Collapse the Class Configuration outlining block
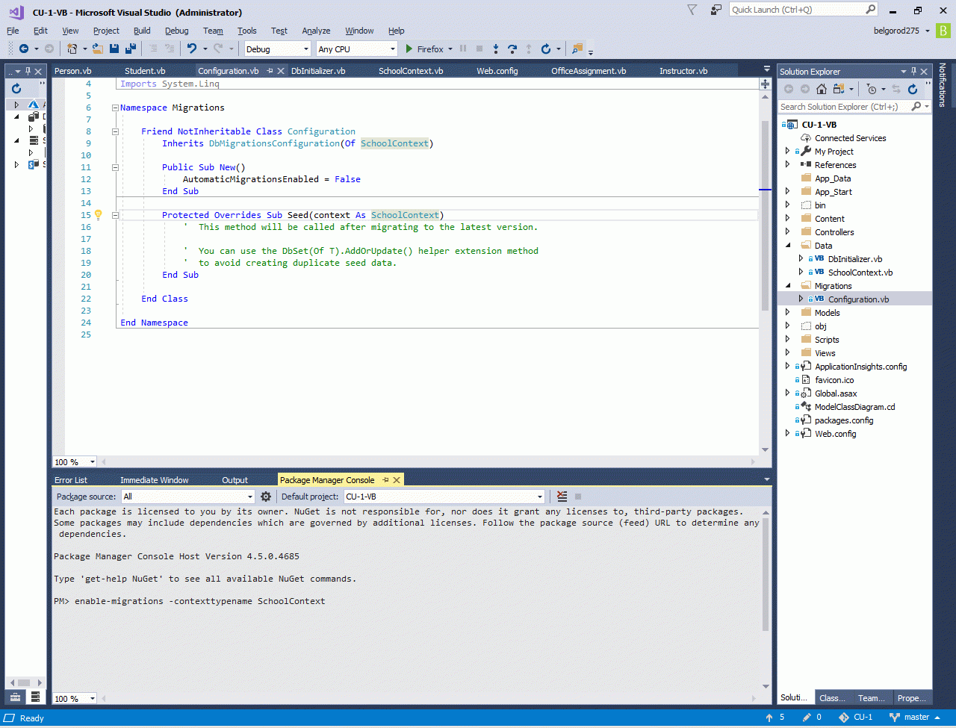Screen dimensions: 956x728 [115, 131]
